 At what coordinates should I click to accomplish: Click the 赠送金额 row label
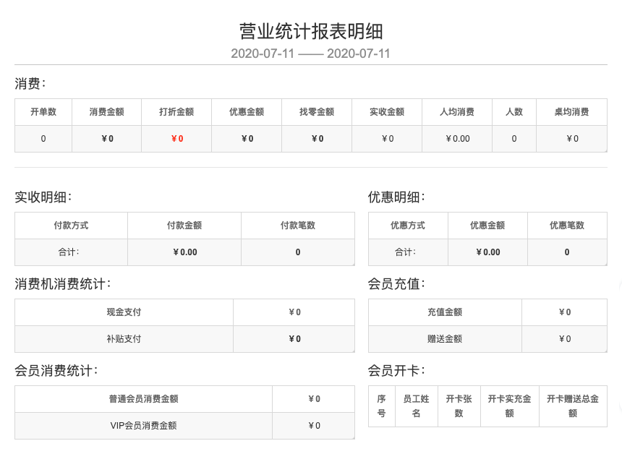point(445,339)
